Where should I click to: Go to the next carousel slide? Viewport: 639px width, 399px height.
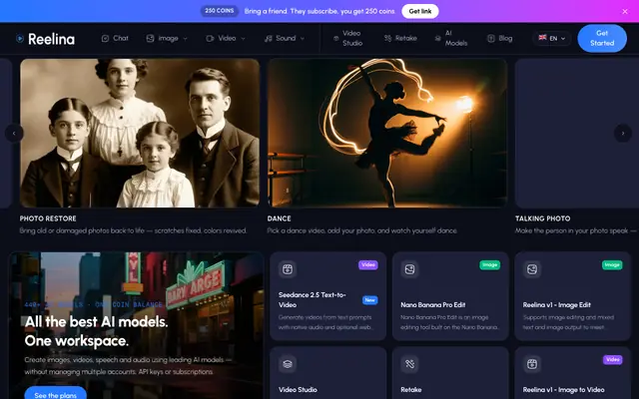point(623,133)
